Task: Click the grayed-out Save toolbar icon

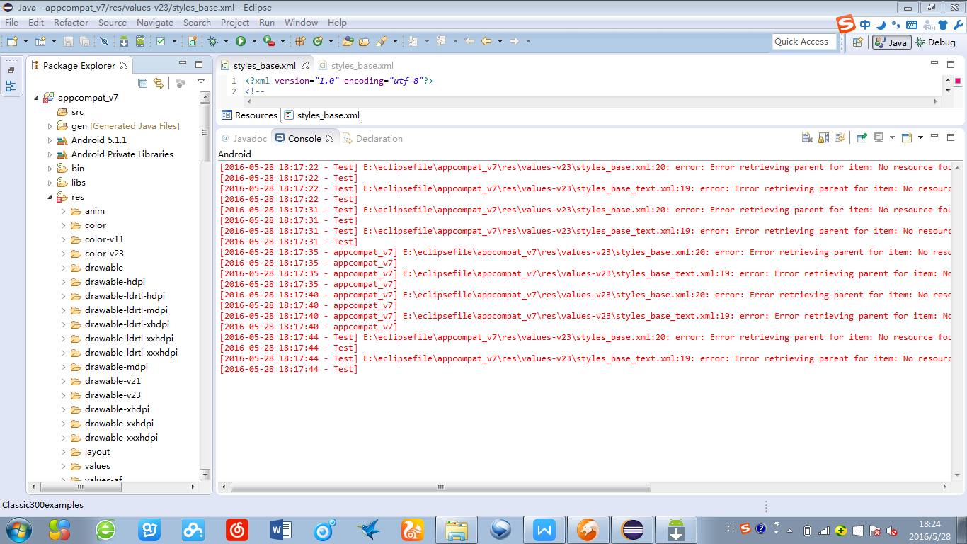Action: click(x=68, y=41)
